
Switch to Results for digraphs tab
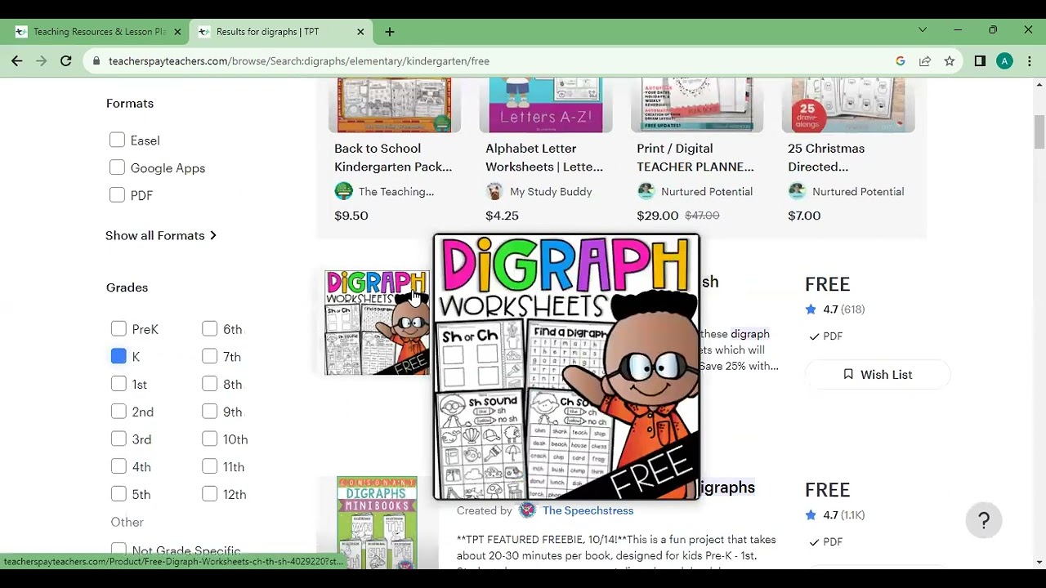[281, 32]
